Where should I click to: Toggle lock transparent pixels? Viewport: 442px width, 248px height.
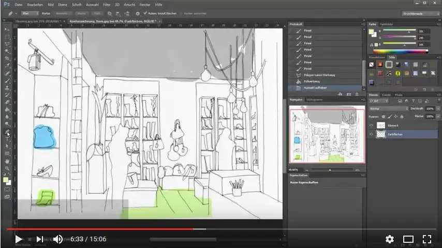click(x=384, y=116)
